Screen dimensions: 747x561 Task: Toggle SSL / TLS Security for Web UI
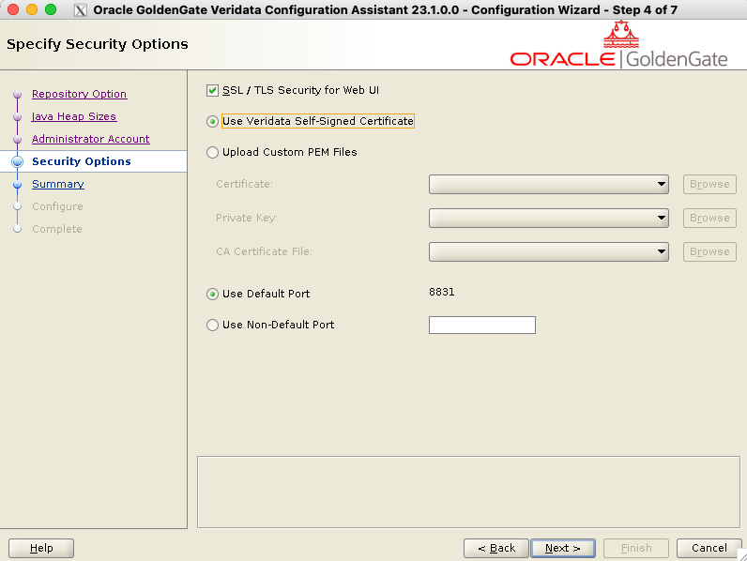[212, 91]
